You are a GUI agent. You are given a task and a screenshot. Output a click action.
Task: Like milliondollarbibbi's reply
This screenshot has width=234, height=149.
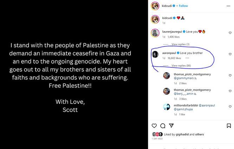tap(230, 107)
